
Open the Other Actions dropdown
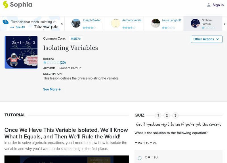click(207, 39)
